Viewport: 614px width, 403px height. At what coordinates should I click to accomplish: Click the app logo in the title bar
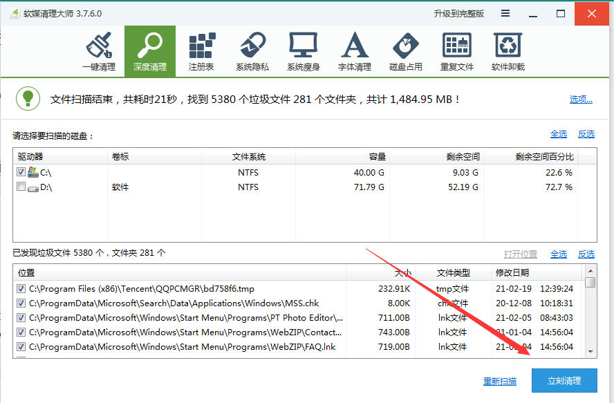pos(15,13)
